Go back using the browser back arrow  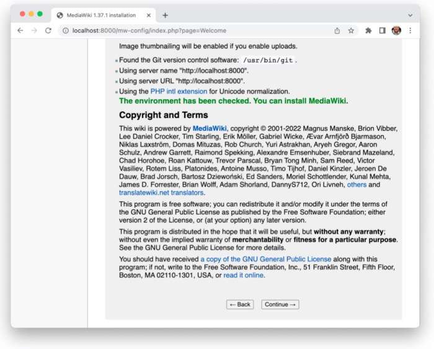20,30
